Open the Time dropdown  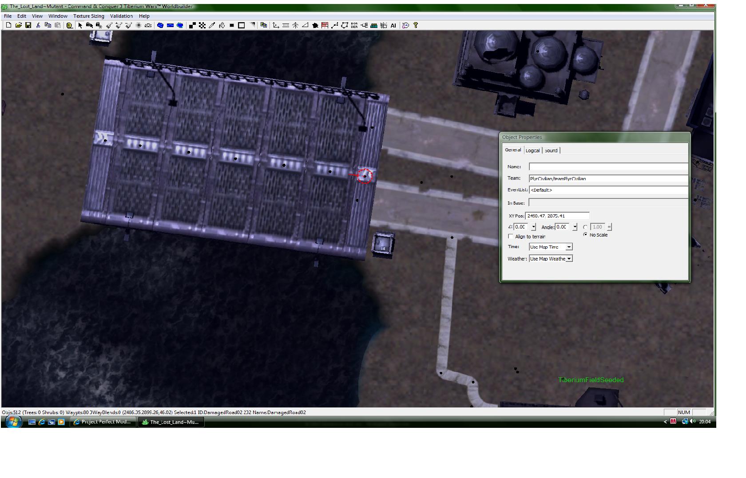(551, 247)
